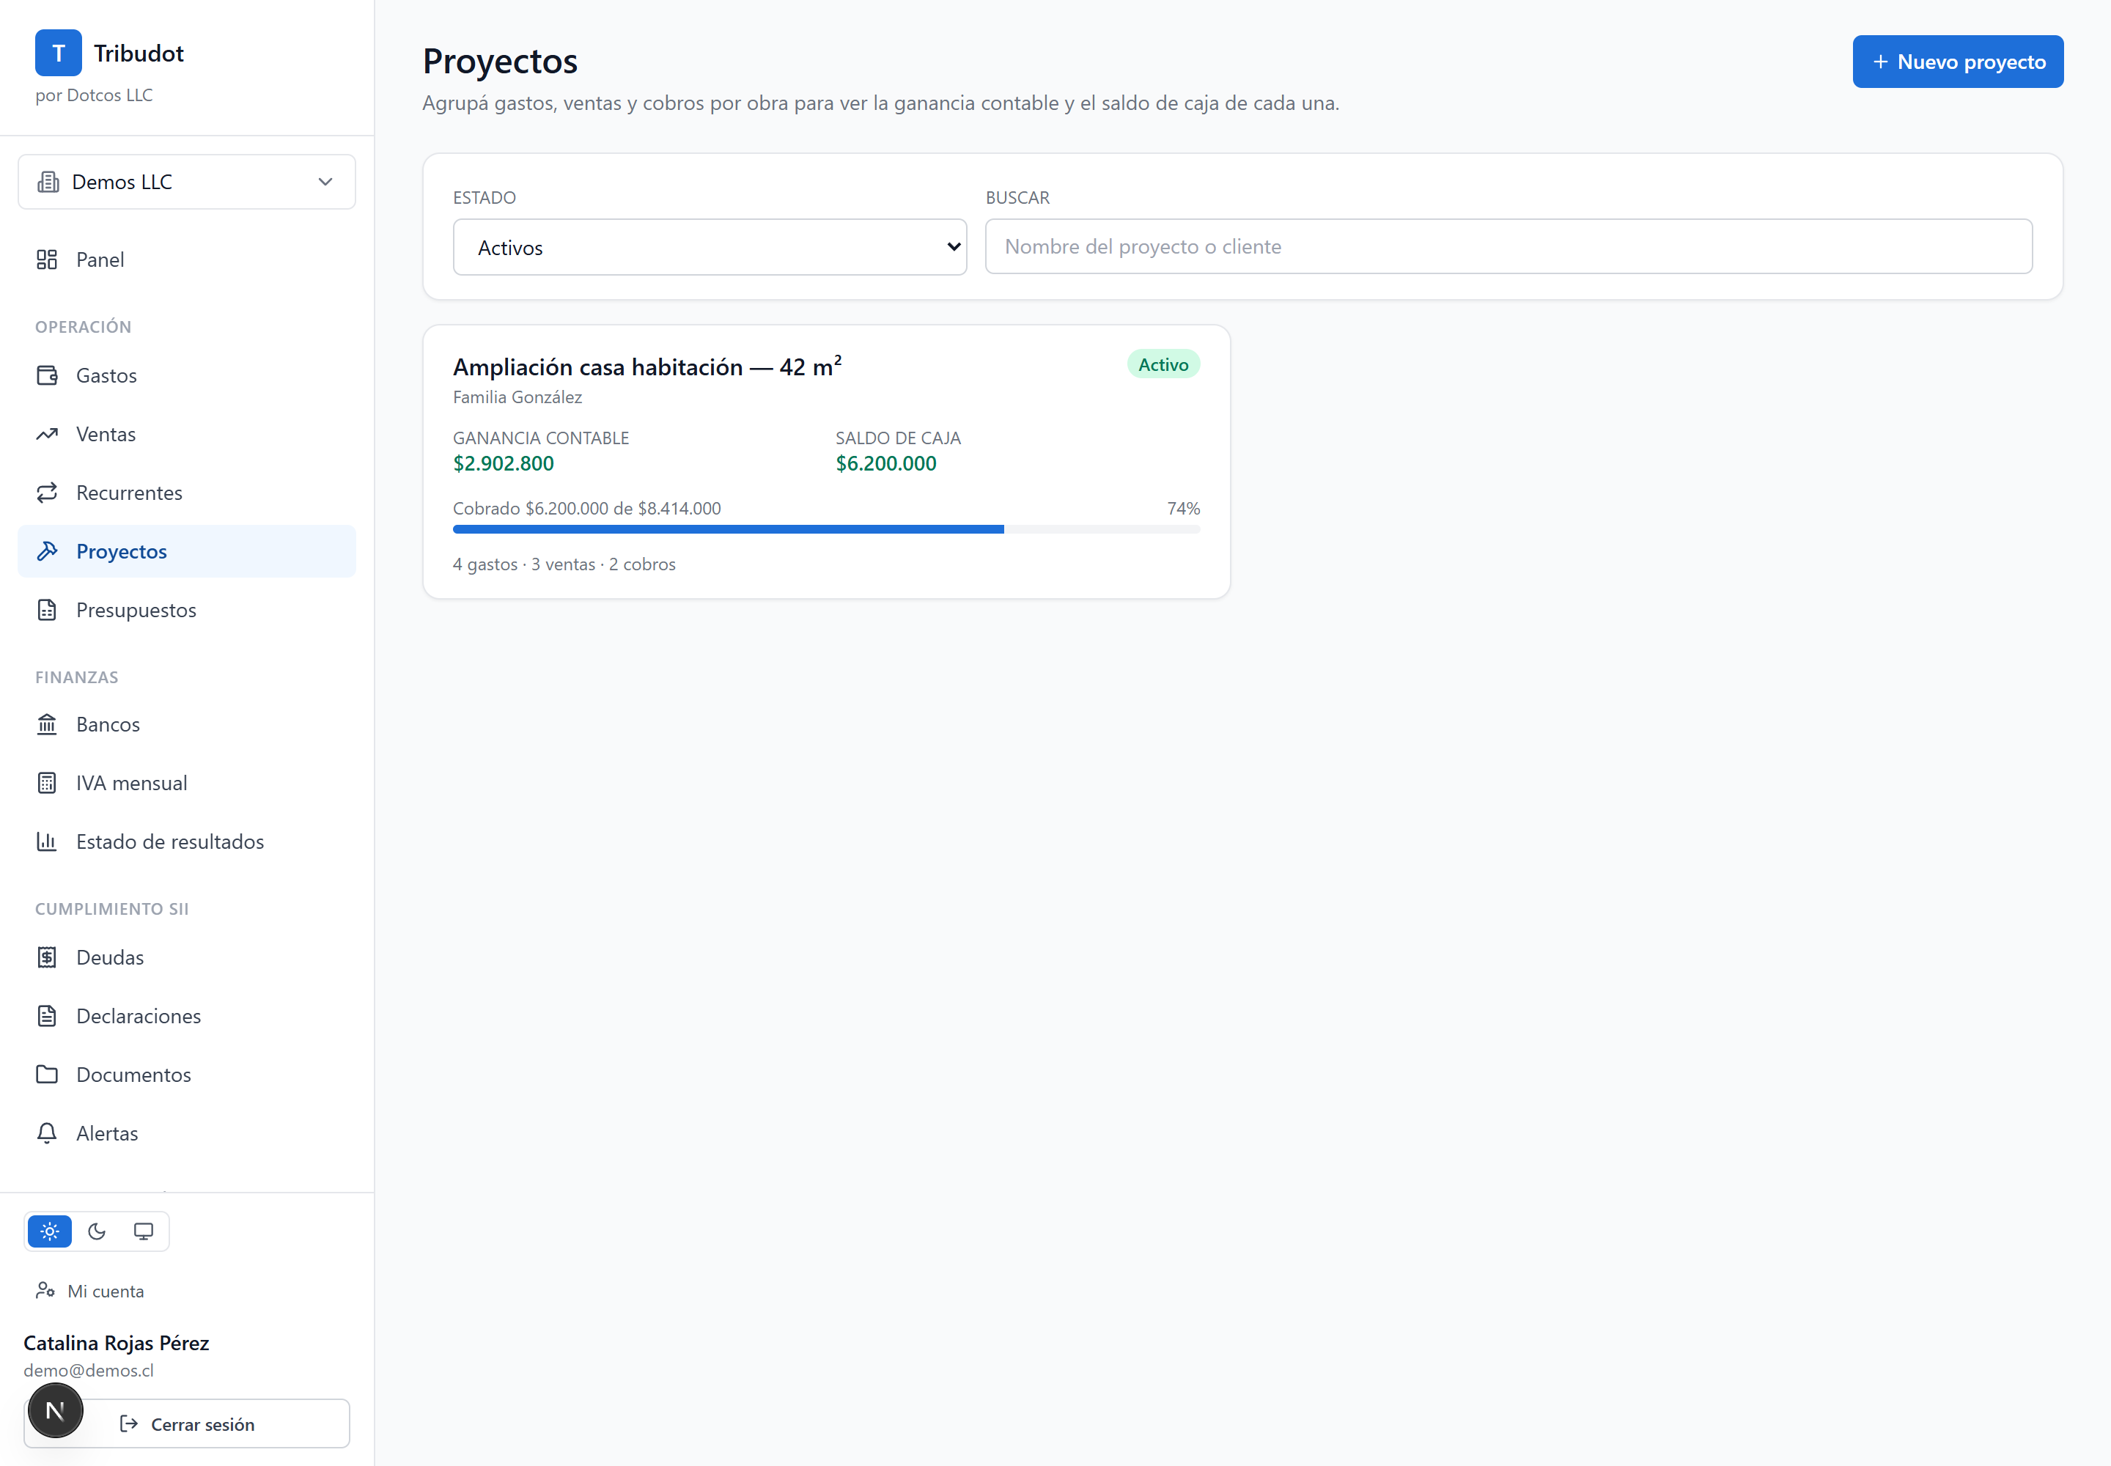Click the building icon in company selector
The width and height of the screenshot is (2111, 1466).
click(x=48, y=182)
